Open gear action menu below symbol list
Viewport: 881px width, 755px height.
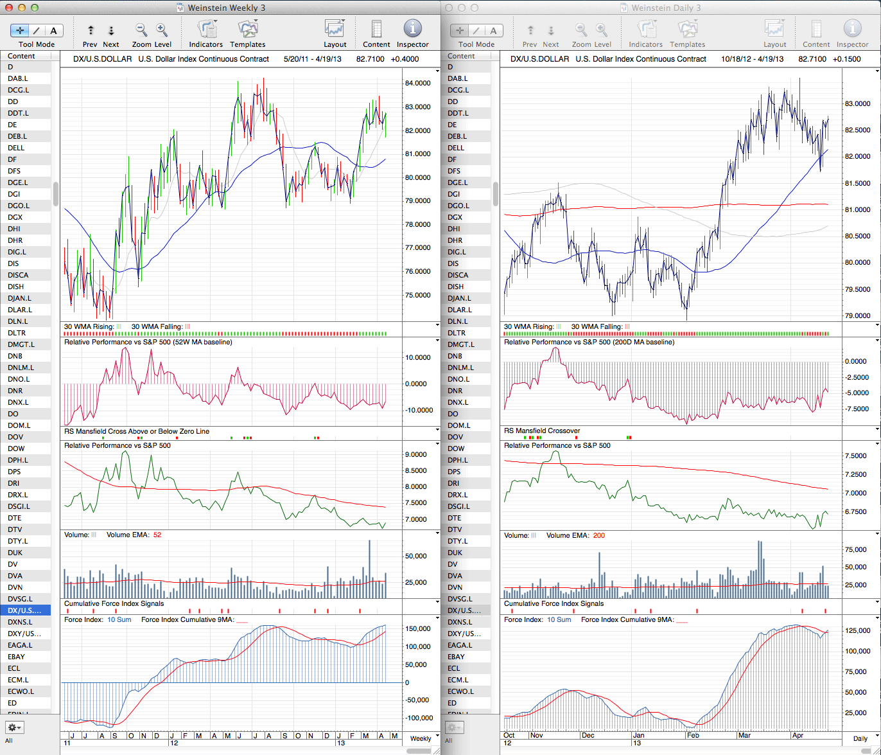(14, 727)
